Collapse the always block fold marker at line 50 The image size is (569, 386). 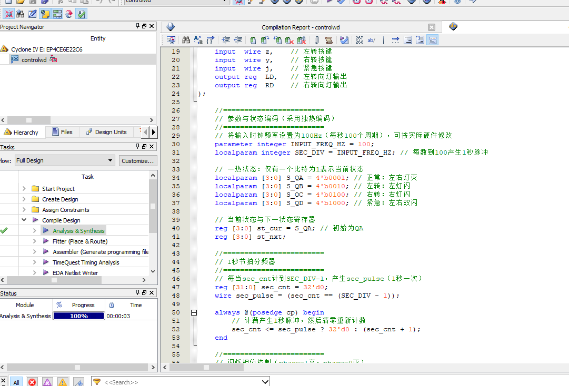pos(194,312)
